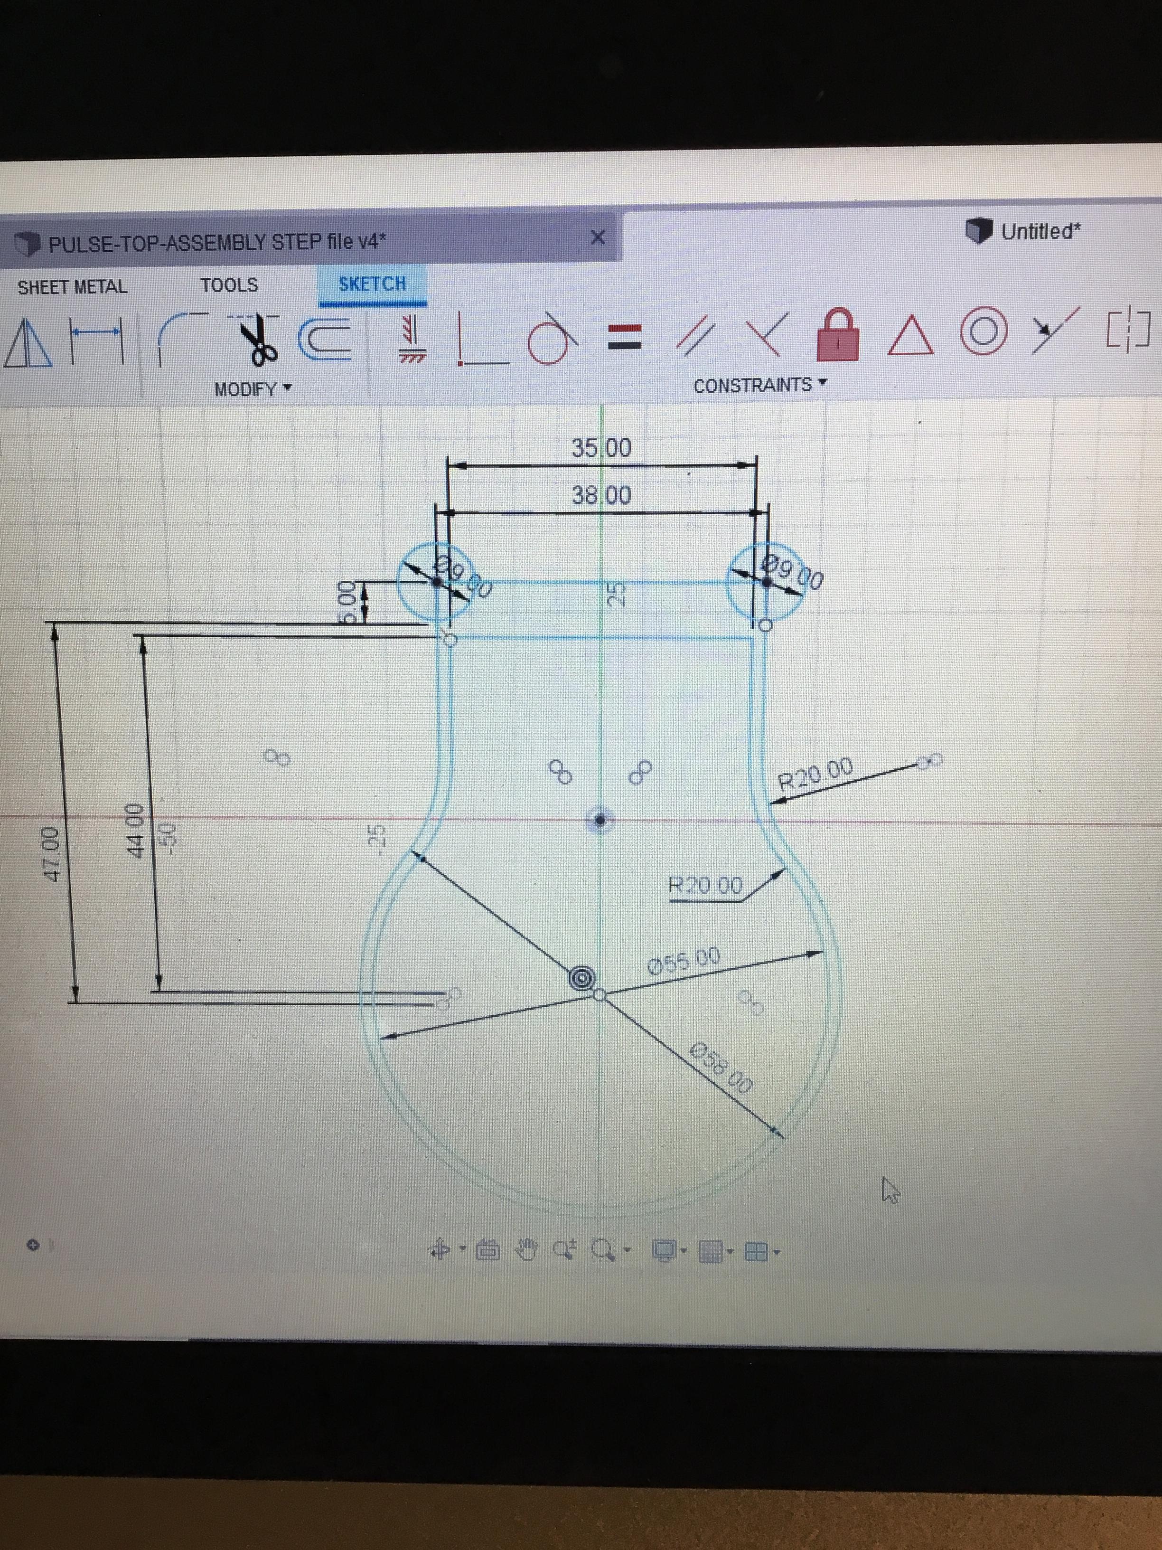Open the MODIFY dropdown menu
Viewport: 1162px width, 1550px height.
tap(253, 389)
